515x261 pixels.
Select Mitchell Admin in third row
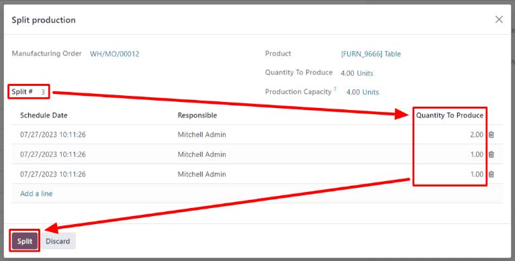[201, 174]
